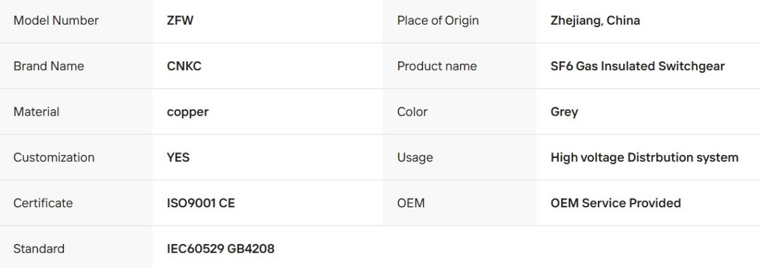The height and width of the screenshot is (268, 760).
Task: Click the Material label cell
Action: (x=76, y=112)
